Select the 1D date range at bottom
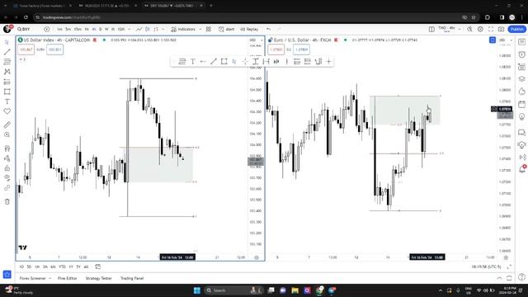The height and width of the screenshot is (297, 528). point(21,266)
